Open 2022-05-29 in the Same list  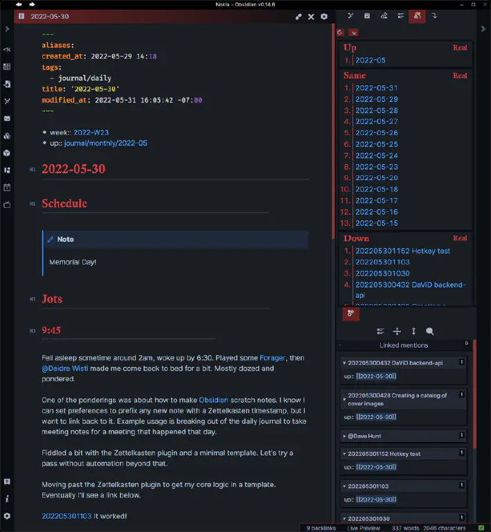click(377, 100)
